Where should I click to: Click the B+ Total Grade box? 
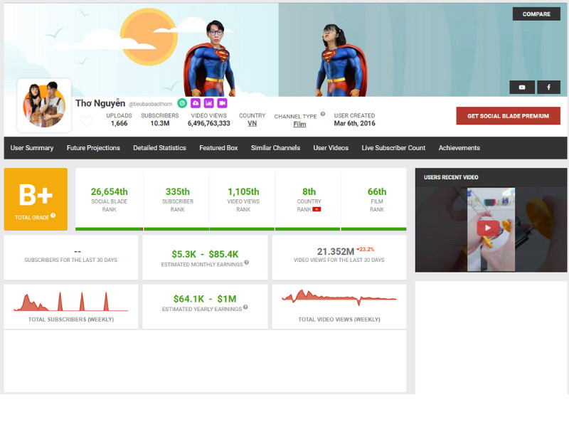click(36, 199)
